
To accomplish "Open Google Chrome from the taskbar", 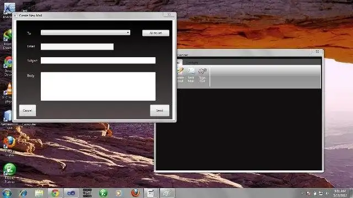I will [x=55, y=193].
